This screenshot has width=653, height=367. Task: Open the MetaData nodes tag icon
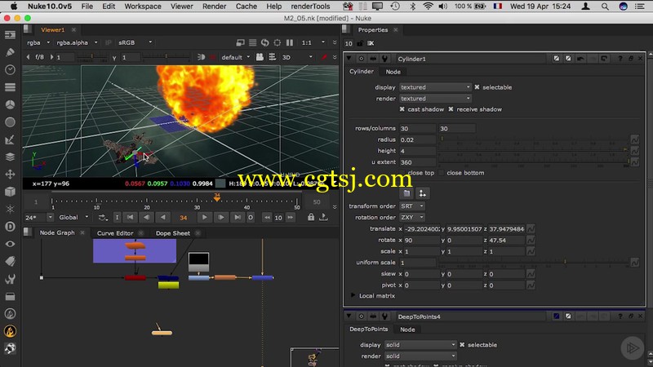coord(10,262)
